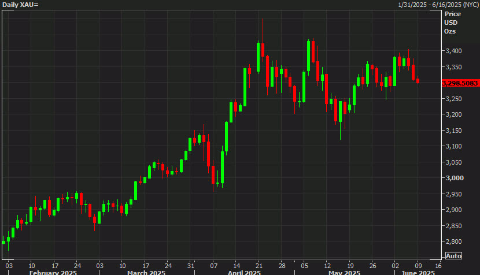The width and height of the screenshot is (480, 275).
Task: Select the red current price tag 3,298.5083
Action: (x=460, y=83)
